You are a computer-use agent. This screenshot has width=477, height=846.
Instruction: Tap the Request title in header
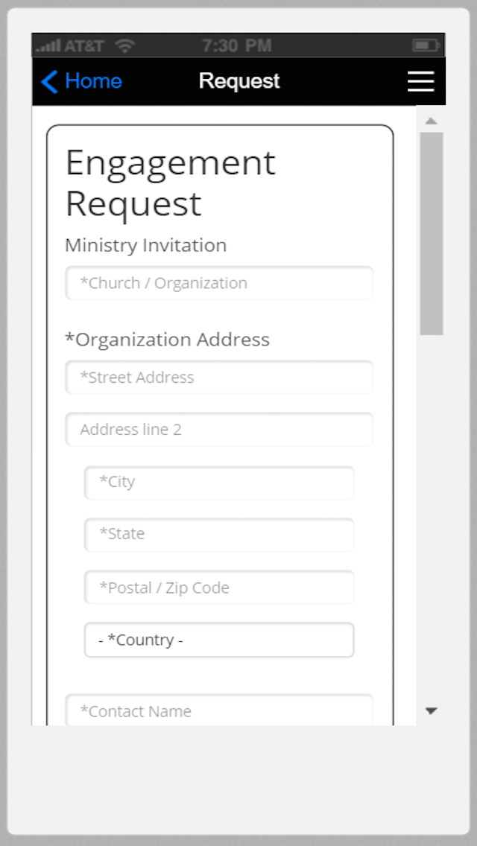[239, 81]
